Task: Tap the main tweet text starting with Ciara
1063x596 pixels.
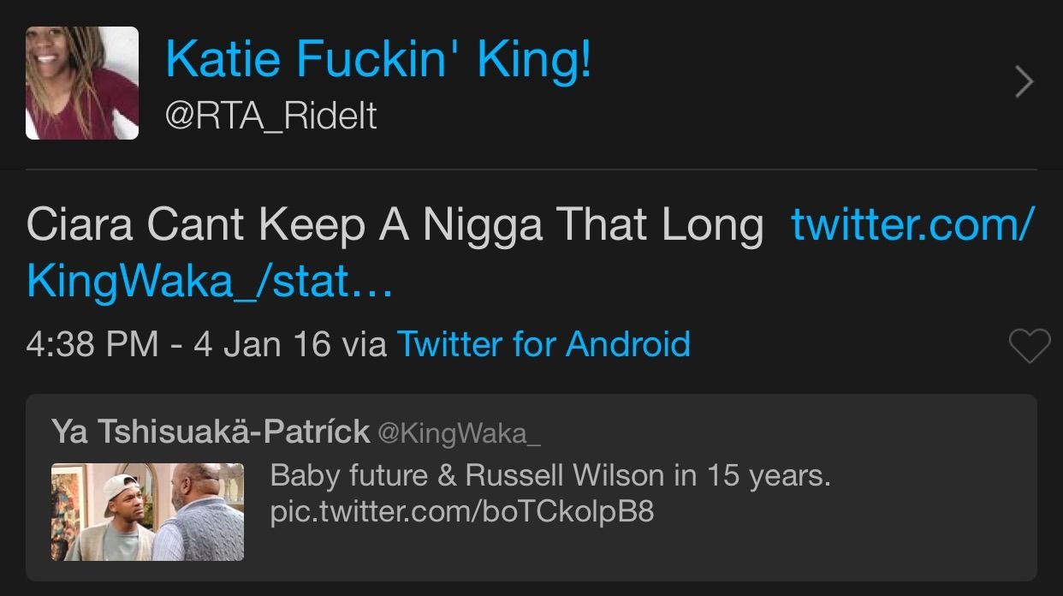Action: [394, 225]
